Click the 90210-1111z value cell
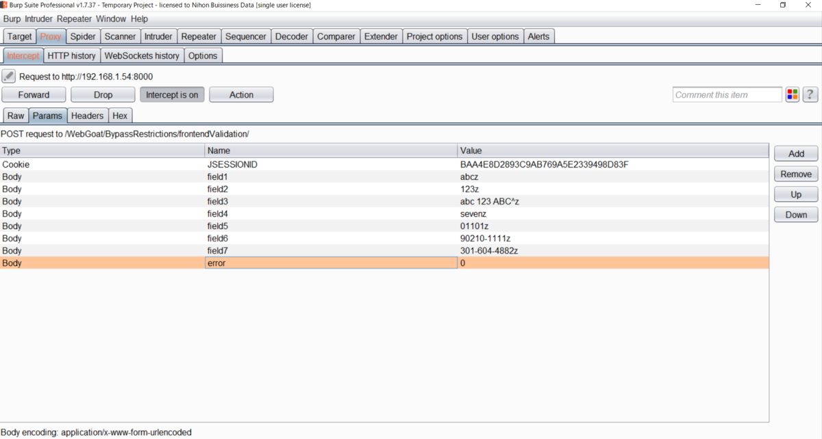Viewport: 822px width, 439px height. coord(613,239)
